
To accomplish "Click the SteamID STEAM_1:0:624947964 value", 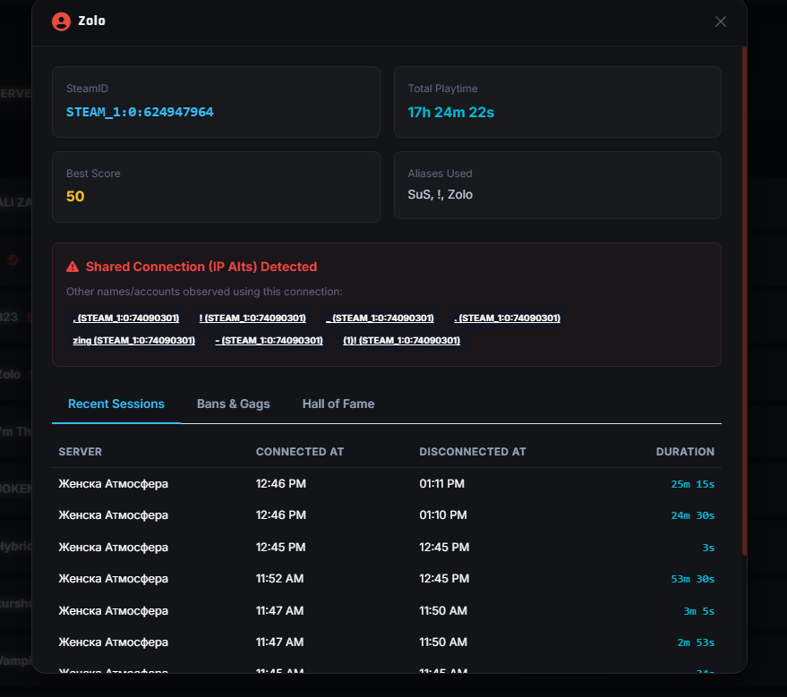I will pyautogui.click(x=140, y=112).
